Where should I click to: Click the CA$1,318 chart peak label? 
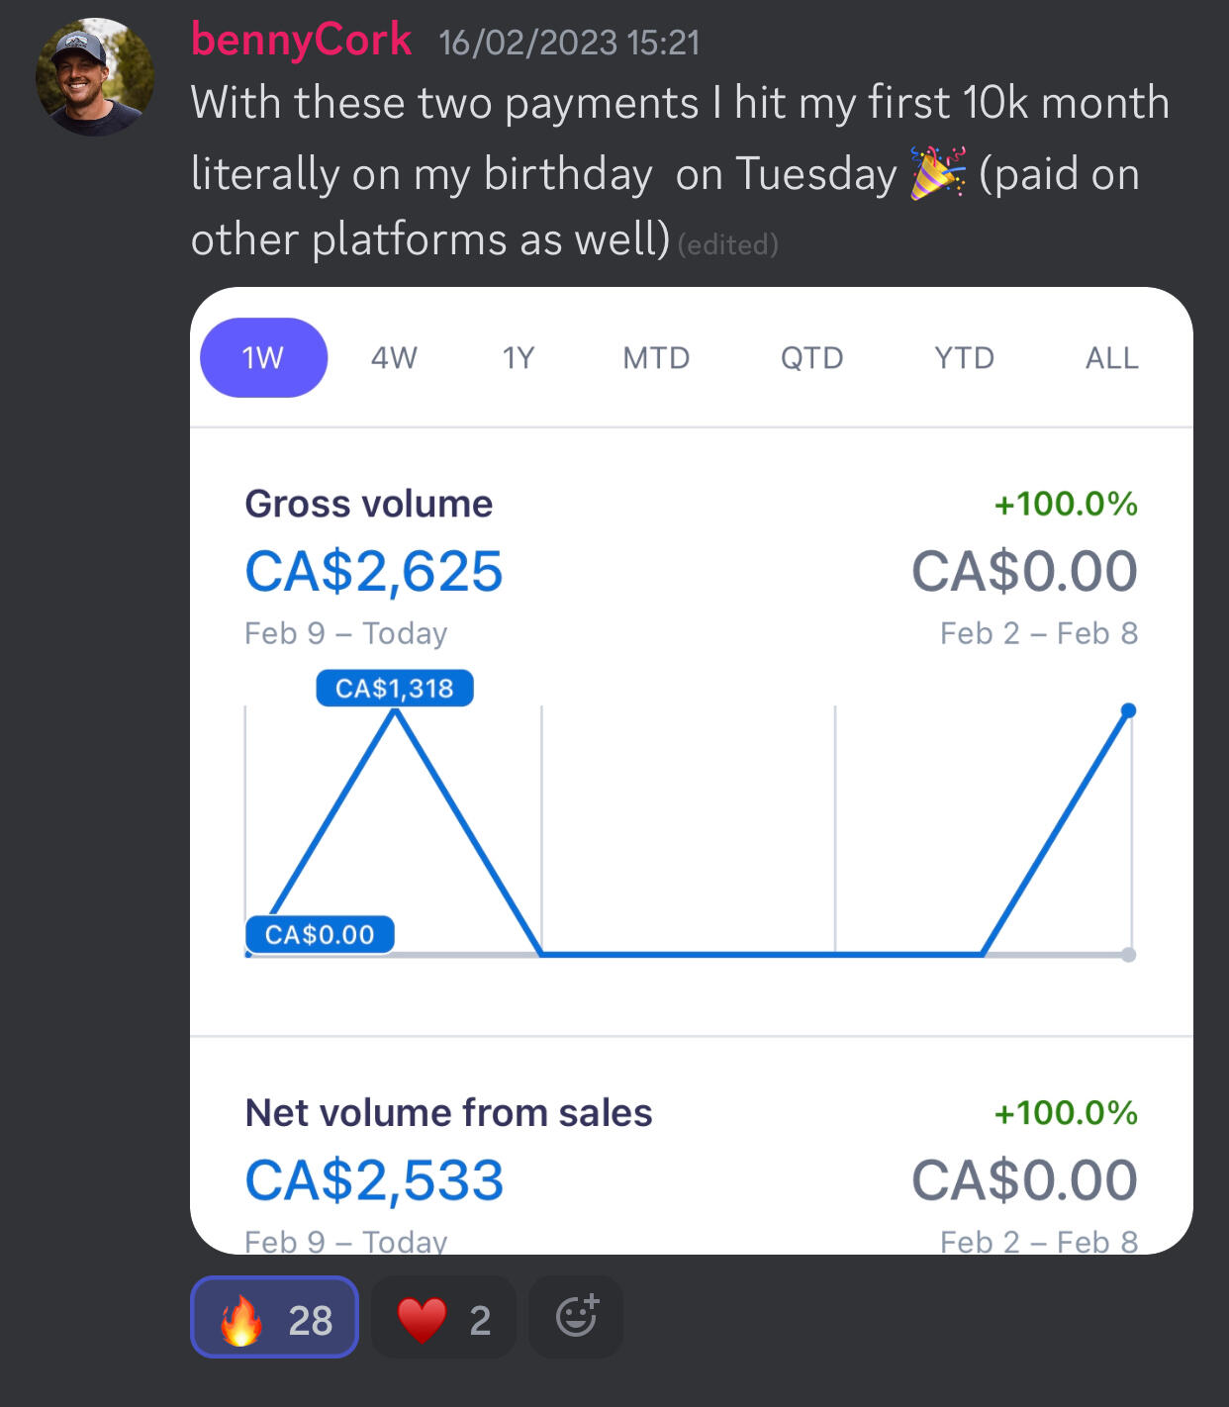(x=395, y=688)
